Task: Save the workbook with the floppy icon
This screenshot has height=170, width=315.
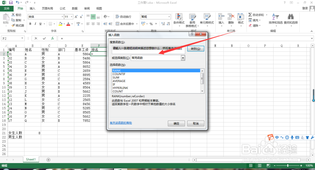Action: [x=11, y=3]
